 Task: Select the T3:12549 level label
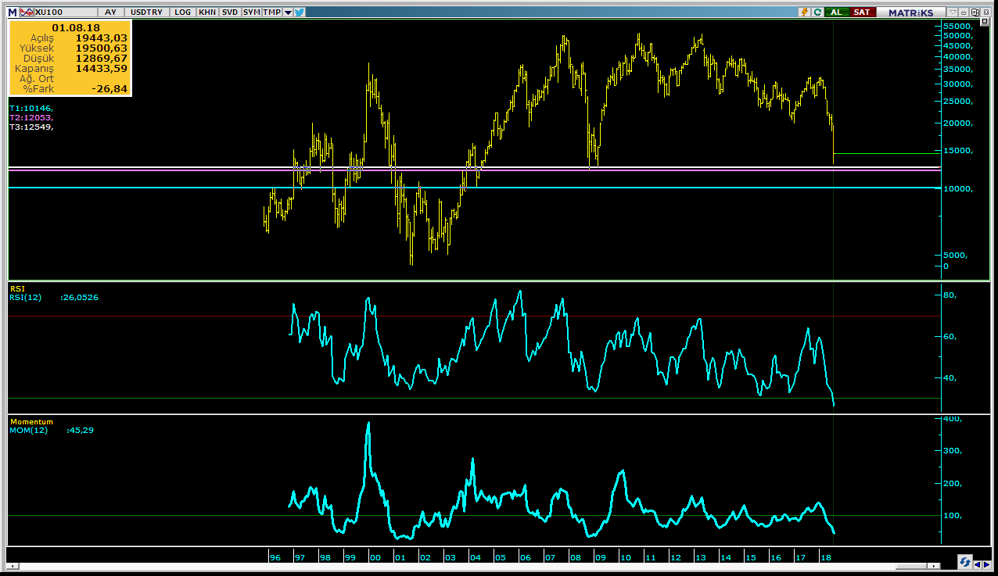click(x=31, y=127)
